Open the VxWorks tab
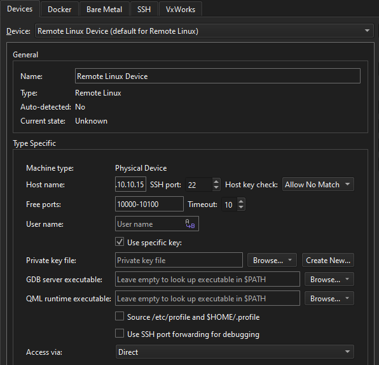Image resolution: width=379 pixels, height=365 pixels. click(181, 9)
